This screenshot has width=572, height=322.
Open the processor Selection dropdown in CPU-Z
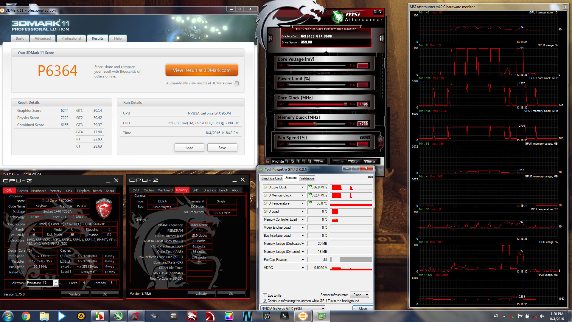pos(56,283)
